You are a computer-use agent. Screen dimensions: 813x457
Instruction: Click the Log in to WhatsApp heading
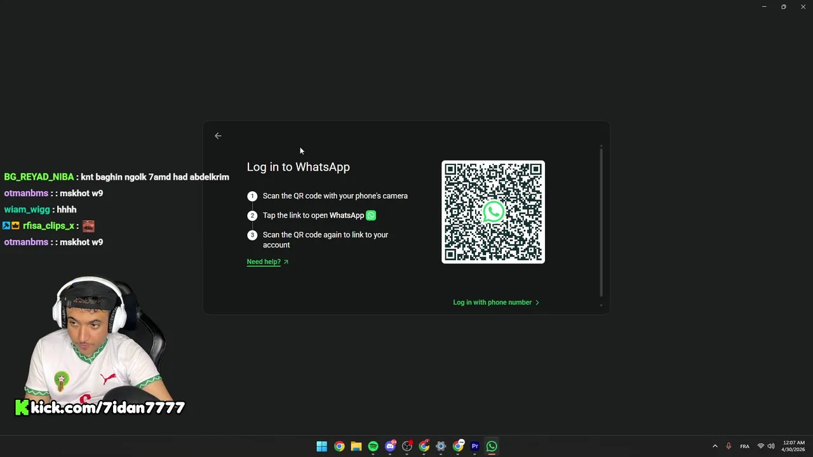tap(298, 167)
